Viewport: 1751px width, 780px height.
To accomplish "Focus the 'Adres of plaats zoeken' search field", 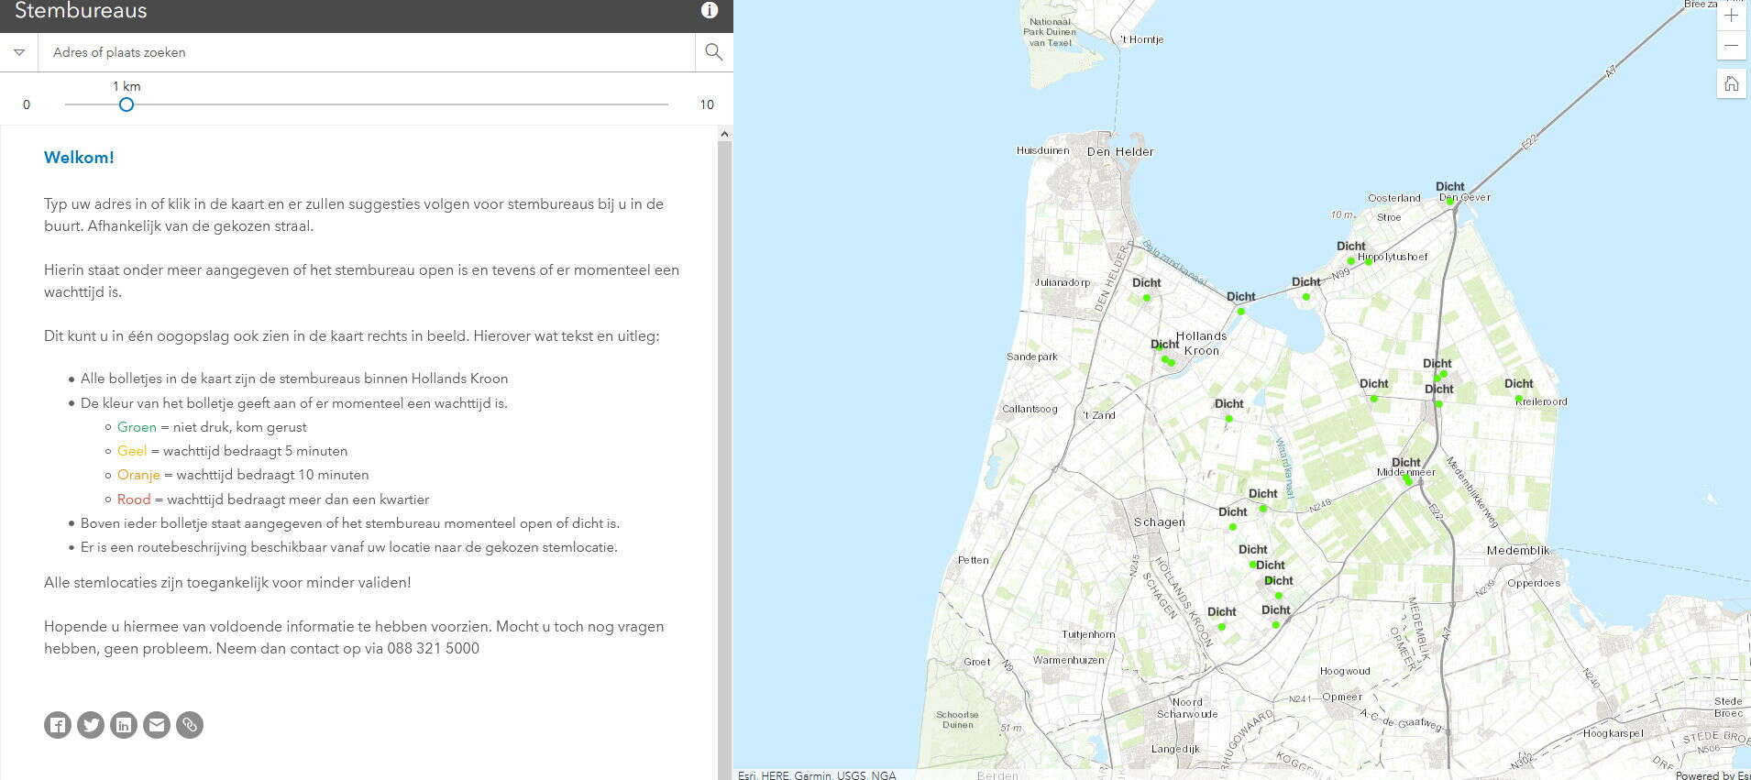I will [367, 52].
